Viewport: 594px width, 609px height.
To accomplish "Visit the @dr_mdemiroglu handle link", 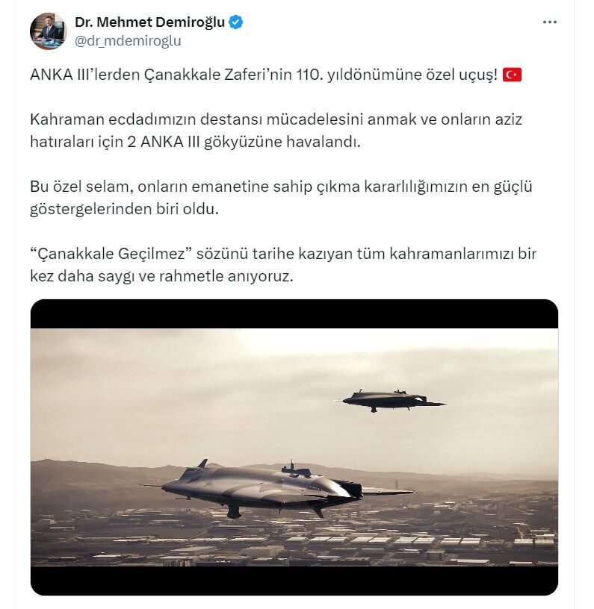I will (x=128, y=41).
